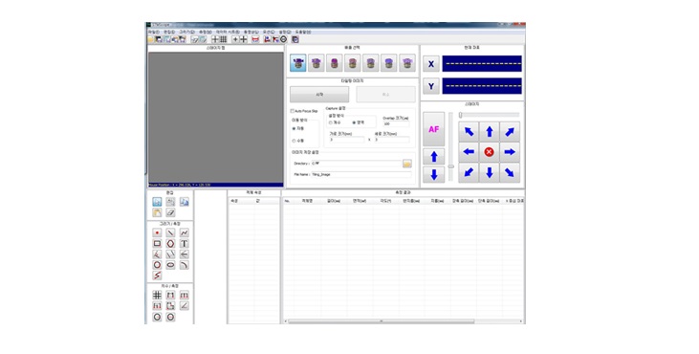Select the lower movement-mode radio button
The width and height of the screenshot is (699, 354).
click(294, 141)
